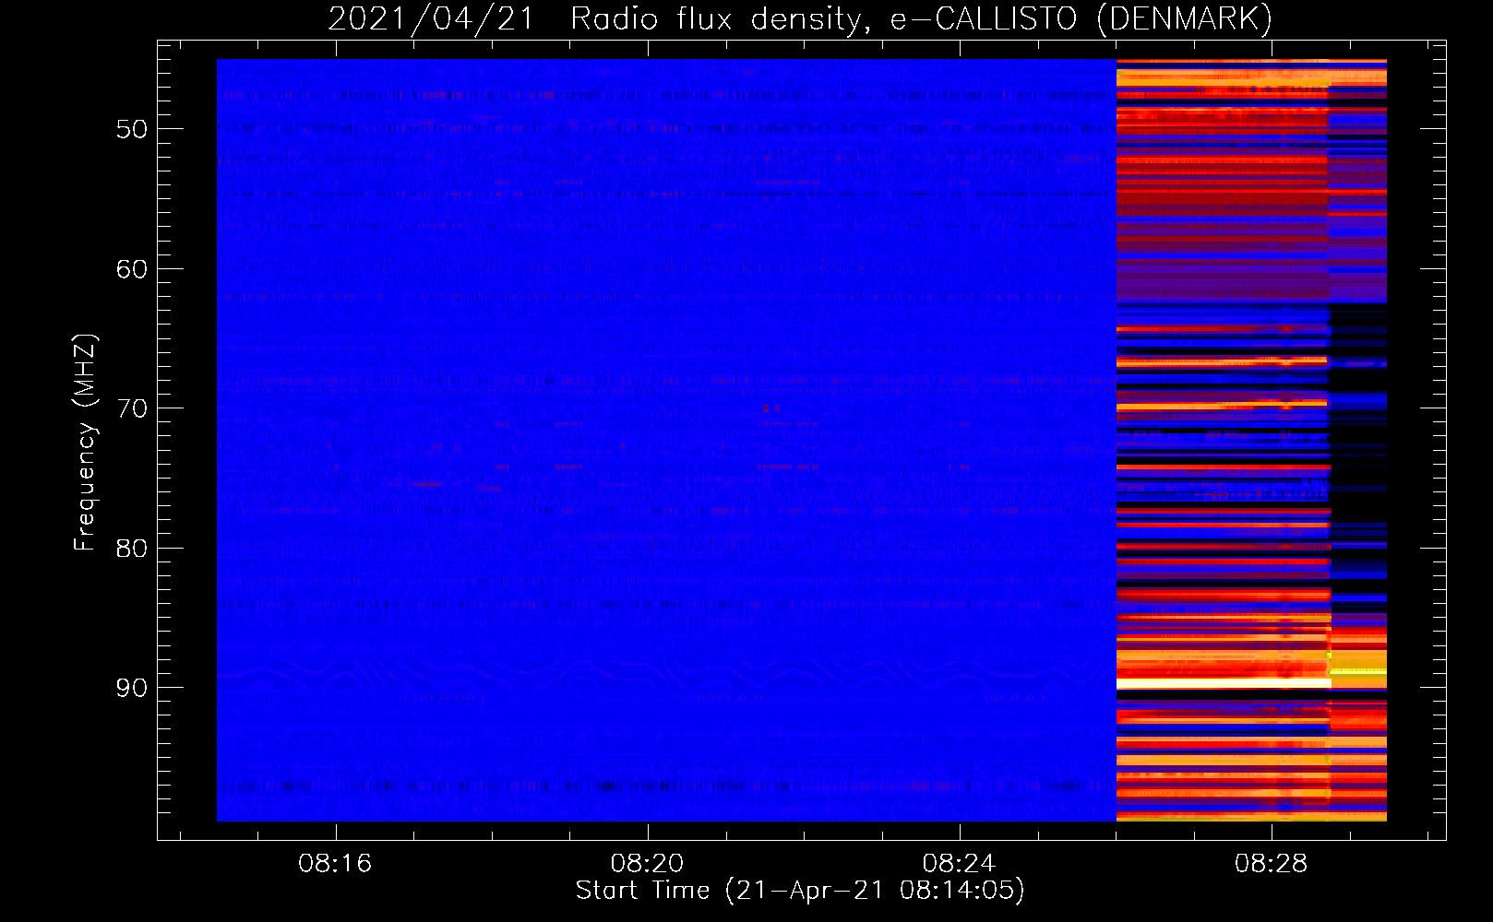Click the 70 frequency tick label
The width and height of the screenshot is (1493, 922).
click(132, 408)
